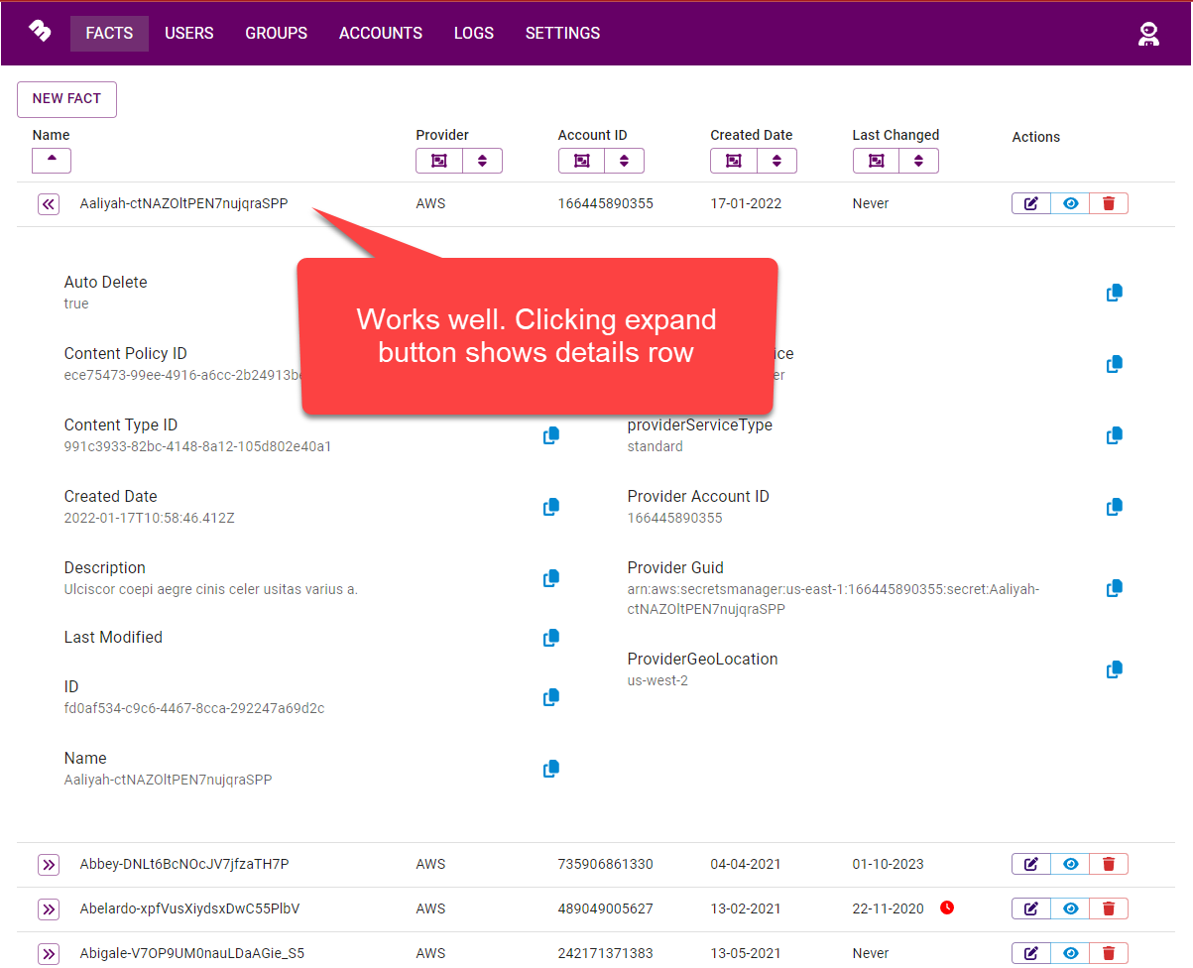1193x968 pixels.
Task: Group the table by Last Changed column
Action: click(x=876, y=161)
